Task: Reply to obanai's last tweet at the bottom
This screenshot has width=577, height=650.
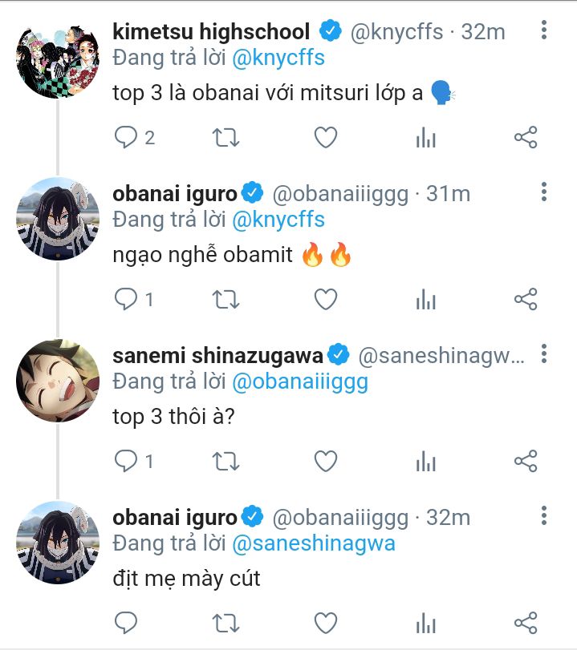Action: pos(126,622)
